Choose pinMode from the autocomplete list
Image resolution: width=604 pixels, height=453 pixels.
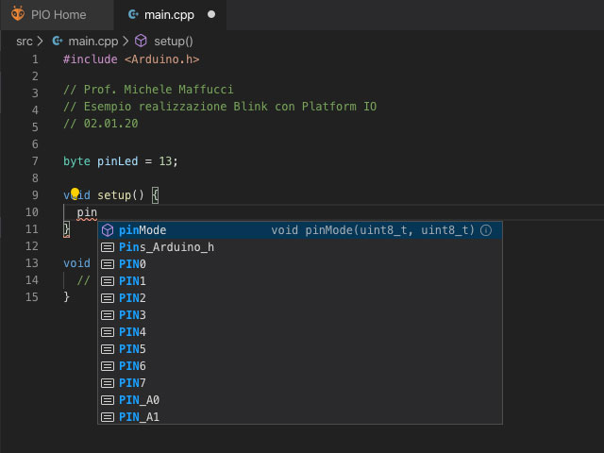[x=142, y=230]
